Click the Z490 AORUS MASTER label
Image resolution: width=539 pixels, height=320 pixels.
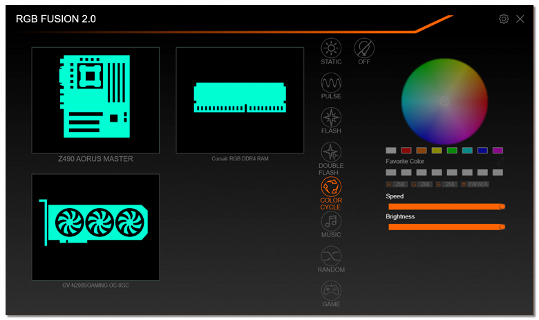point(95,159)
